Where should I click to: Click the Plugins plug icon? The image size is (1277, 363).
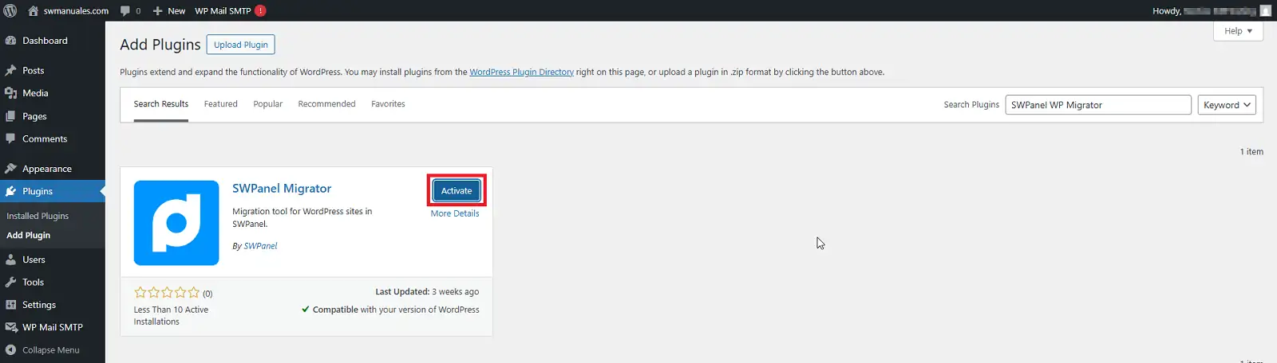tap(10, 191)
